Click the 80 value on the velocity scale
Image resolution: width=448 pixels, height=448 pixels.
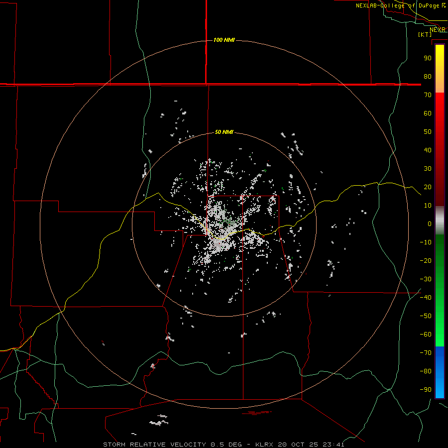(428, 77)
